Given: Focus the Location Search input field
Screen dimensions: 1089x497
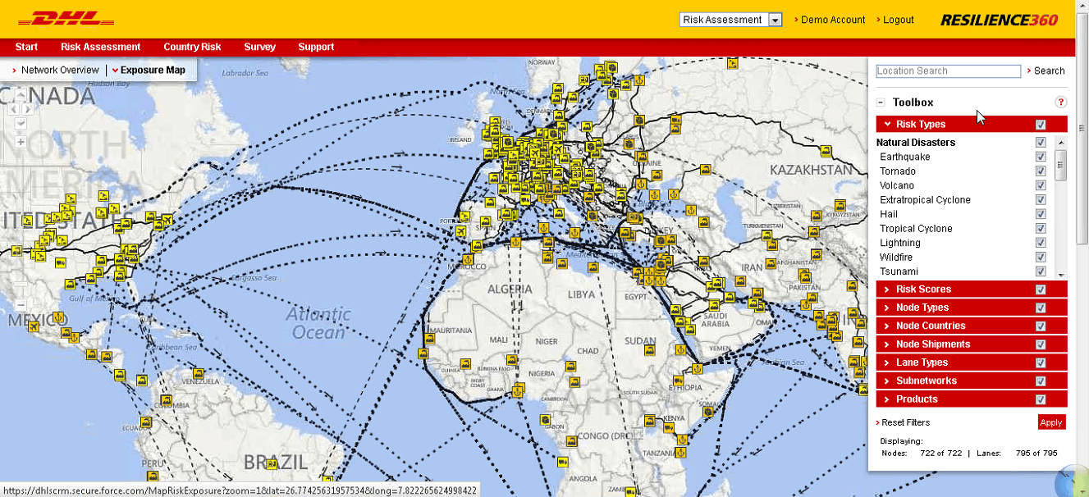Looking at the screenshot, I should click(948, 71).
